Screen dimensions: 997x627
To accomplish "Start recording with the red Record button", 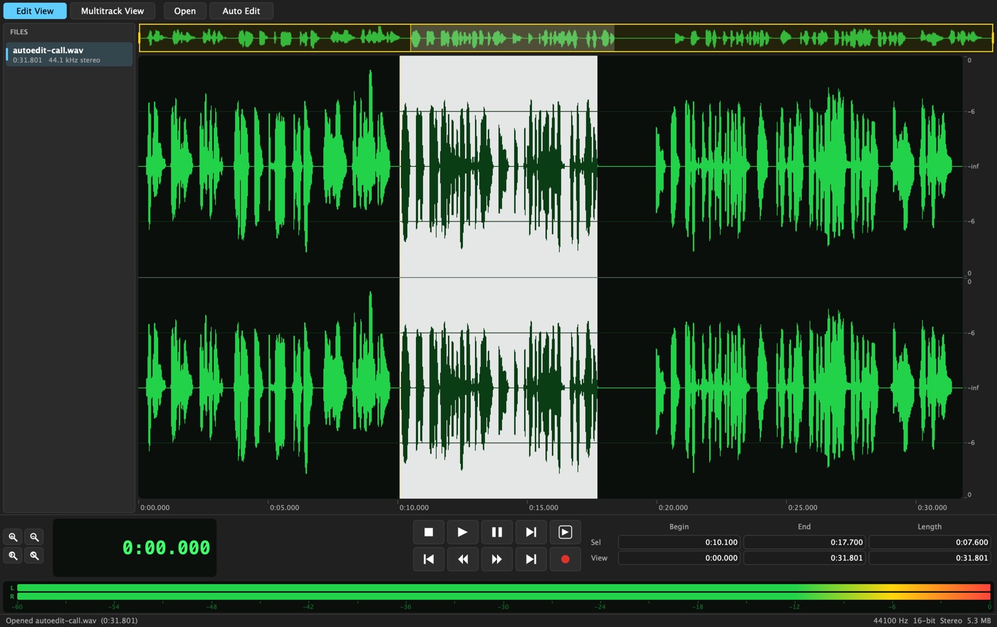I will click(x=565, y=559).
